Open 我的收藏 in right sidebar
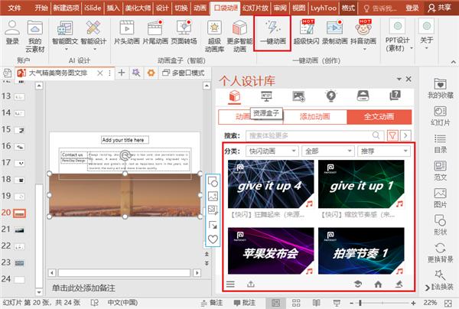The width and height of the screenshot is (459, 309). (x=441, y=89)
